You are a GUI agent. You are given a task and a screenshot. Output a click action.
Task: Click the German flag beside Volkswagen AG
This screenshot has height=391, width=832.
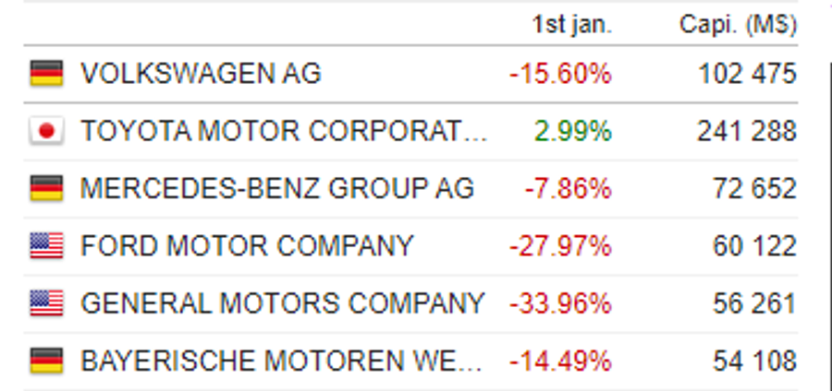coord(47,73)
